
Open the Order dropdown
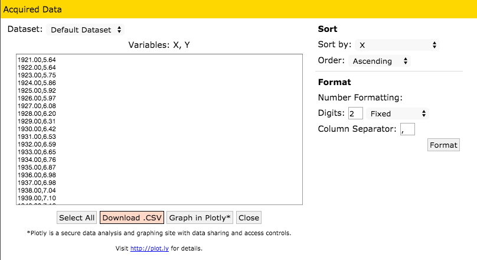[x=379, y=61]
